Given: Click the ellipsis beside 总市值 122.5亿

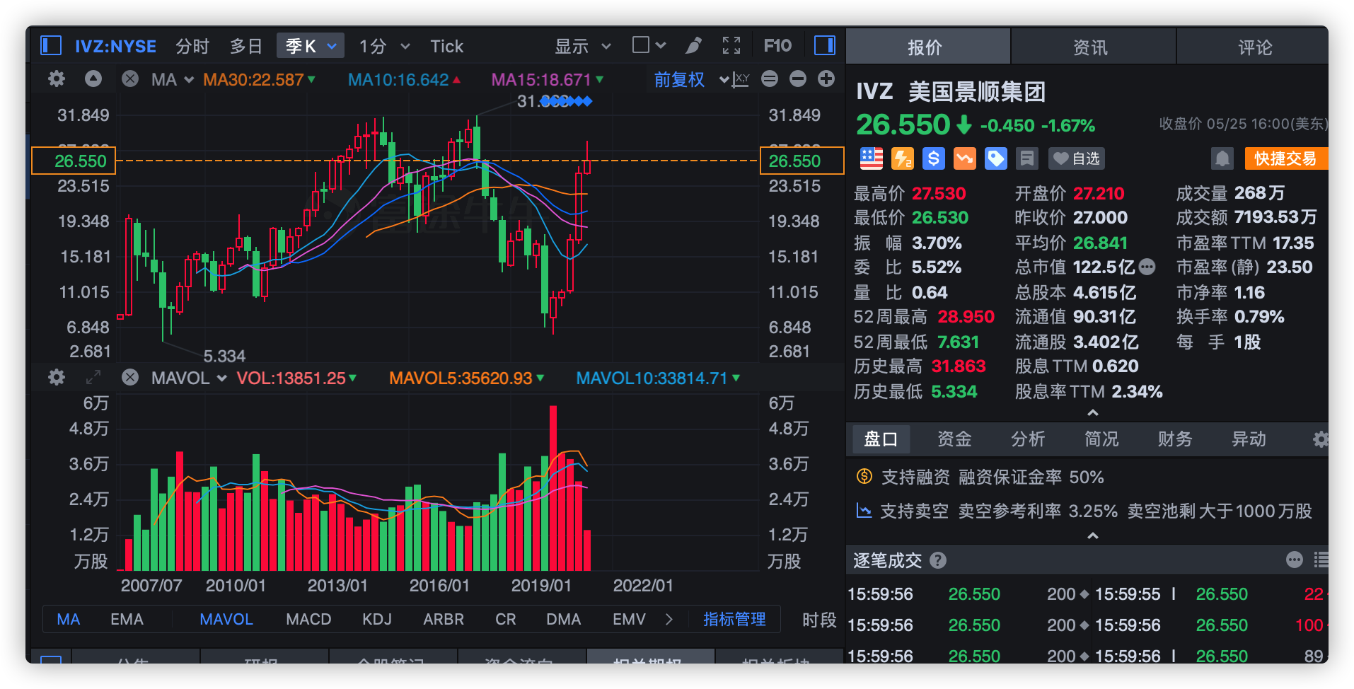Looking at the screenshot, I should pos(1147,267).
